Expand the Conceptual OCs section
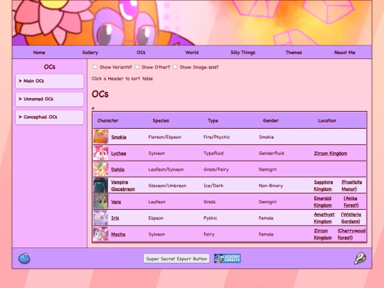The image size is (384, 288). pyautogui.click(x=50, y=117)
